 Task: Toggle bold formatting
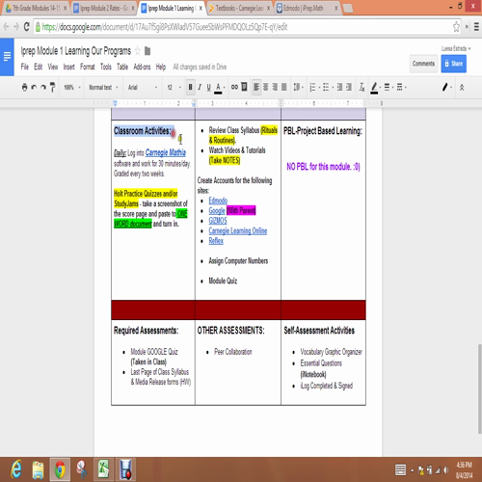click(190, 87)
